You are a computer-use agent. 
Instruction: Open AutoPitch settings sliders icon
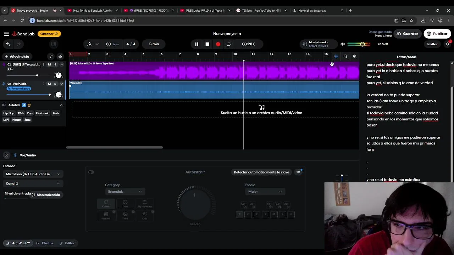298,172
